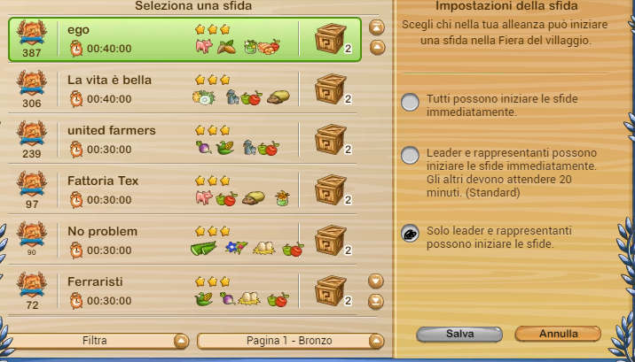Click the corn icon in Ferraristi row
The height and width of the screenshot is (362, 635).
(x=204, y=299)
